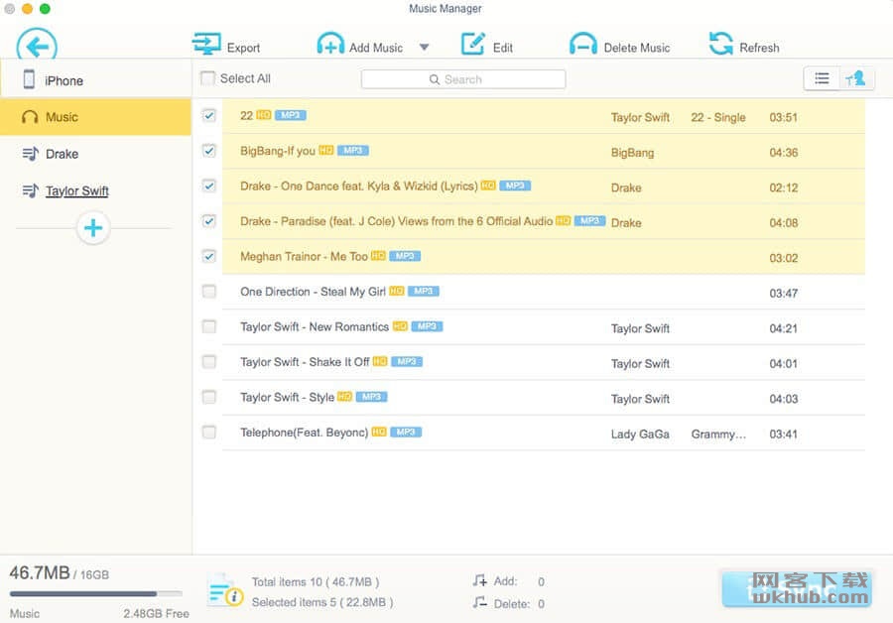Click the Add count music note icon

point(479,581)
